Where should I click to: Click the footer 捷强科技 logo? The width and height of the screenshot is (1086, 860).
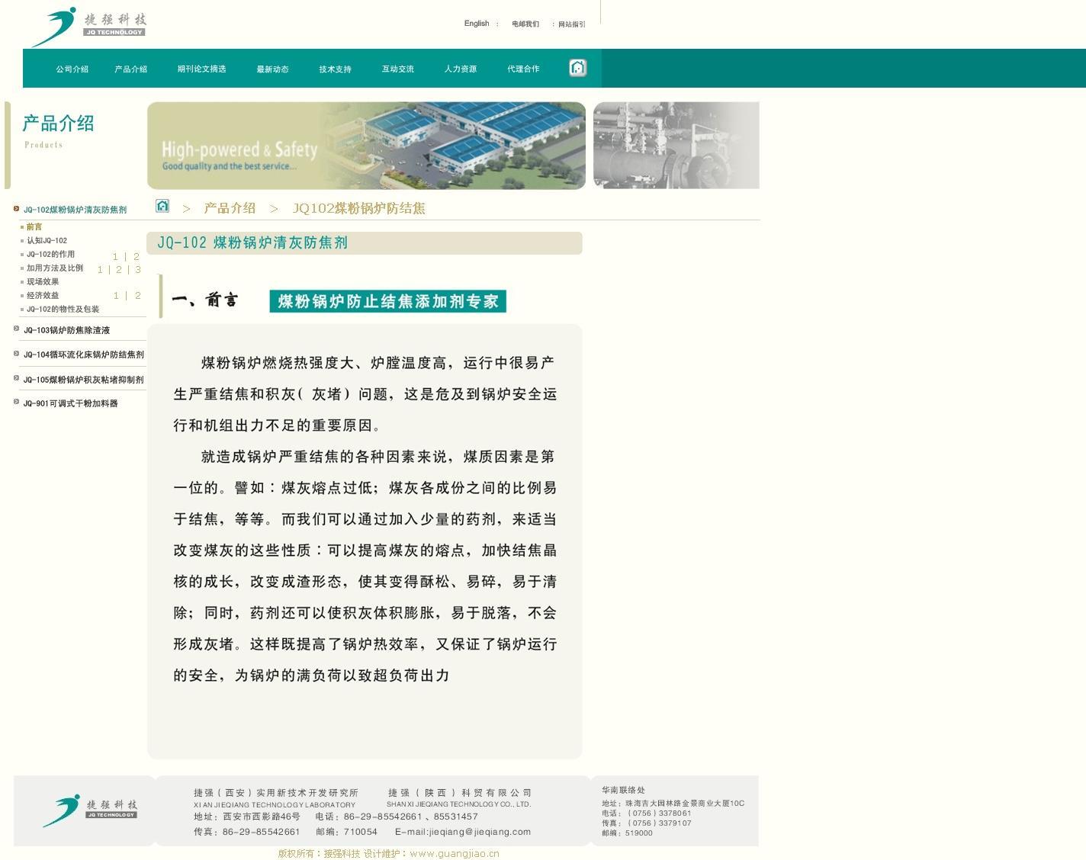point(89,810)
